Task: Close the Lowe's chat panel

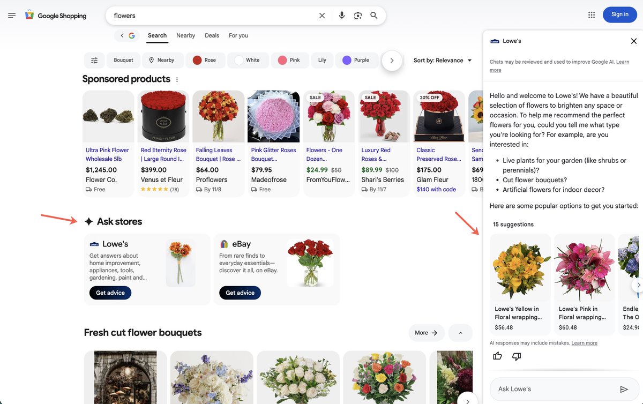Action: point(634,41)
